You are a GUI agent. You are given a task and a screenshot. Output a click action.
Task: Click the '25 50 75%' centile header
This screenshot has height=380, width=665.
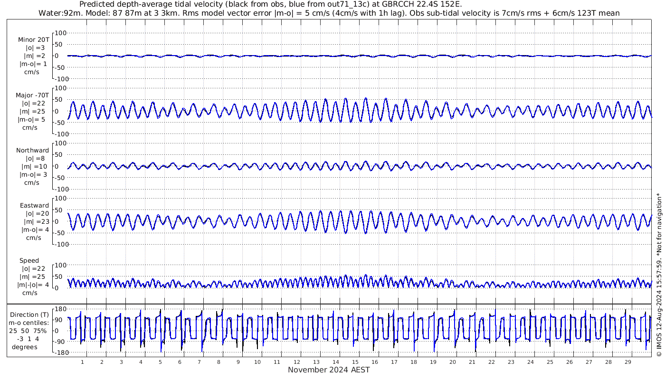28,331
